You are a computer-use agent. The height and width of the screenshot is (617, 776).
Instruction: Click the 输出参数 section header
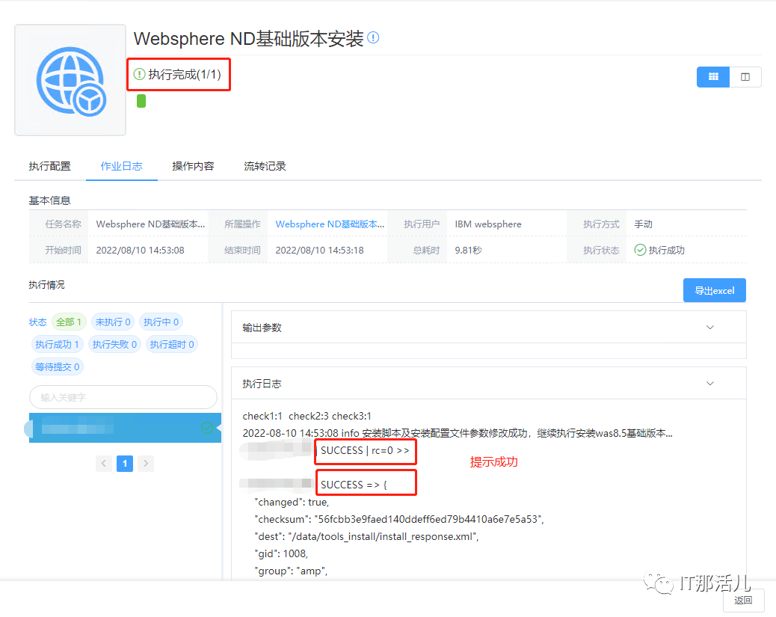488,328
